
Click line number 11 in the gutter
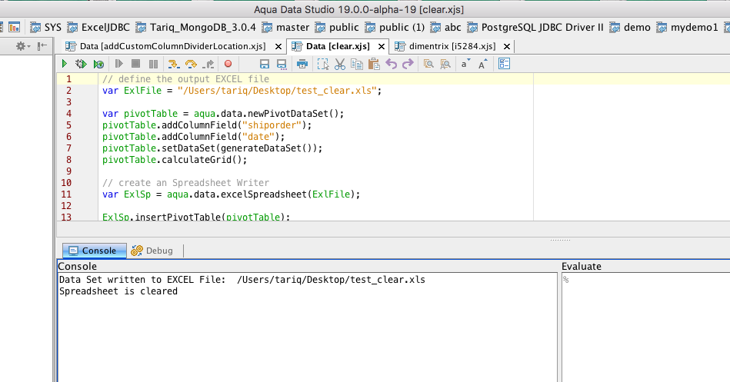(66, 194)
